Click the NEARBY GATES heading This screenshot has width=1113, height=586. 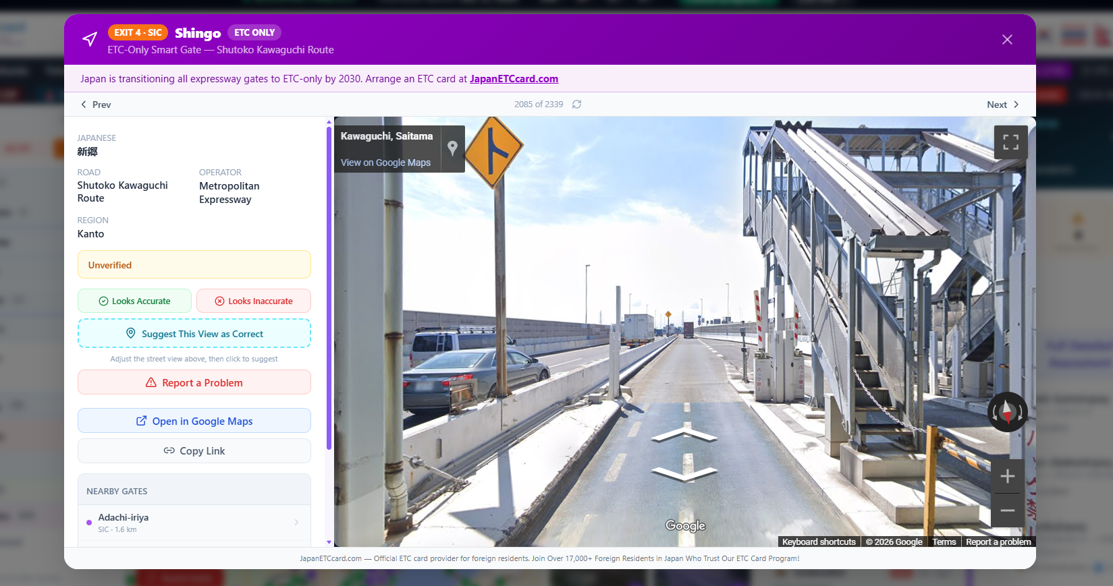pyautogui.click(x=117, y=491)
